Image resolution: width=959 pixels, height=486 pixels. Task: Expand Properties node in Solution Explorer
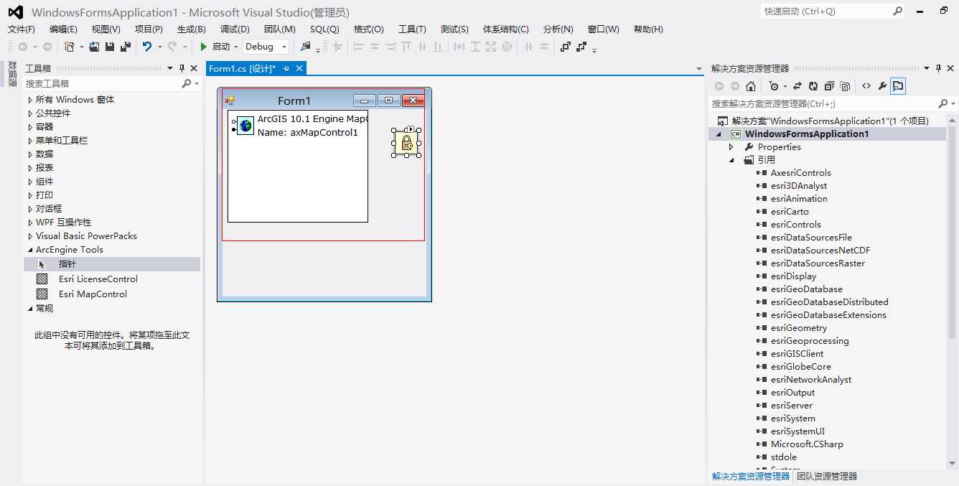(x=731, y=146)
